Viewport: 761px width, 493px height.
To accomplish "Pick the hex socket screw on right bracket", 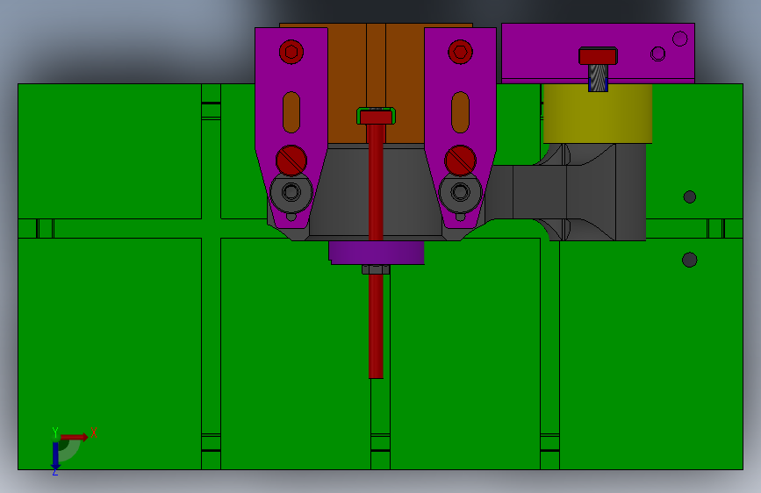I will tap(461, 52).
